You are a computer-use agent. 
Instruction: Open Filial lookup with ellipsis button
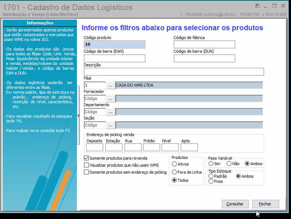tap(111, 85)
